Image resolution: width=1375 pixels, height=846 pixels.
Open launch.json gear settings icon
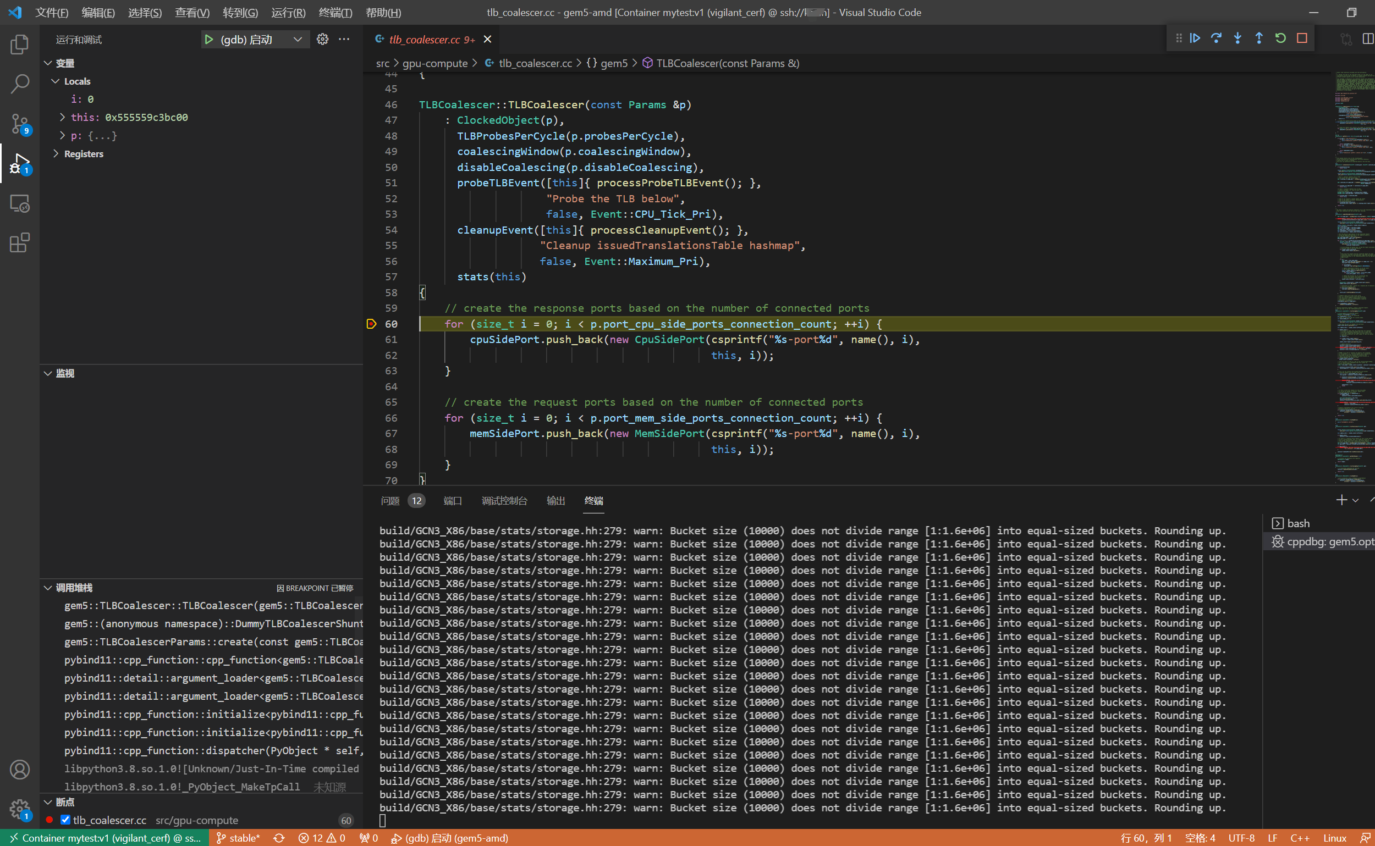pyautogui.click(x=322, y=39)
